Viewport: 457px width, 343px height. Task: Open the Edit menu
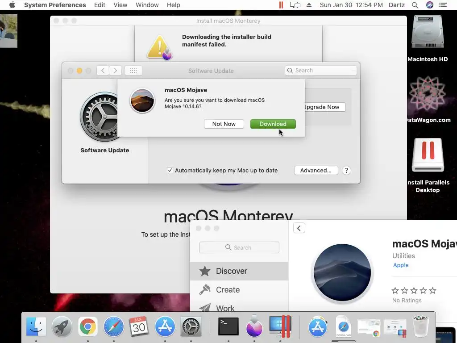(x=100, y=5)
